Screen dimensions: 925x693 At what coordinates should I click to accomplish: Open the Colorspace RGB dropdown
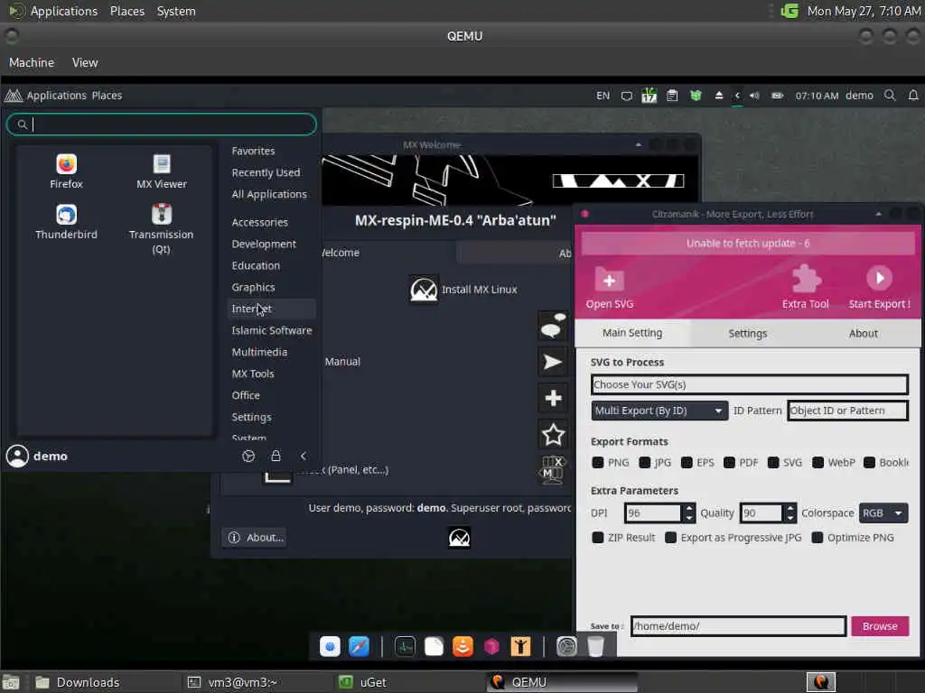pos(883,513)
